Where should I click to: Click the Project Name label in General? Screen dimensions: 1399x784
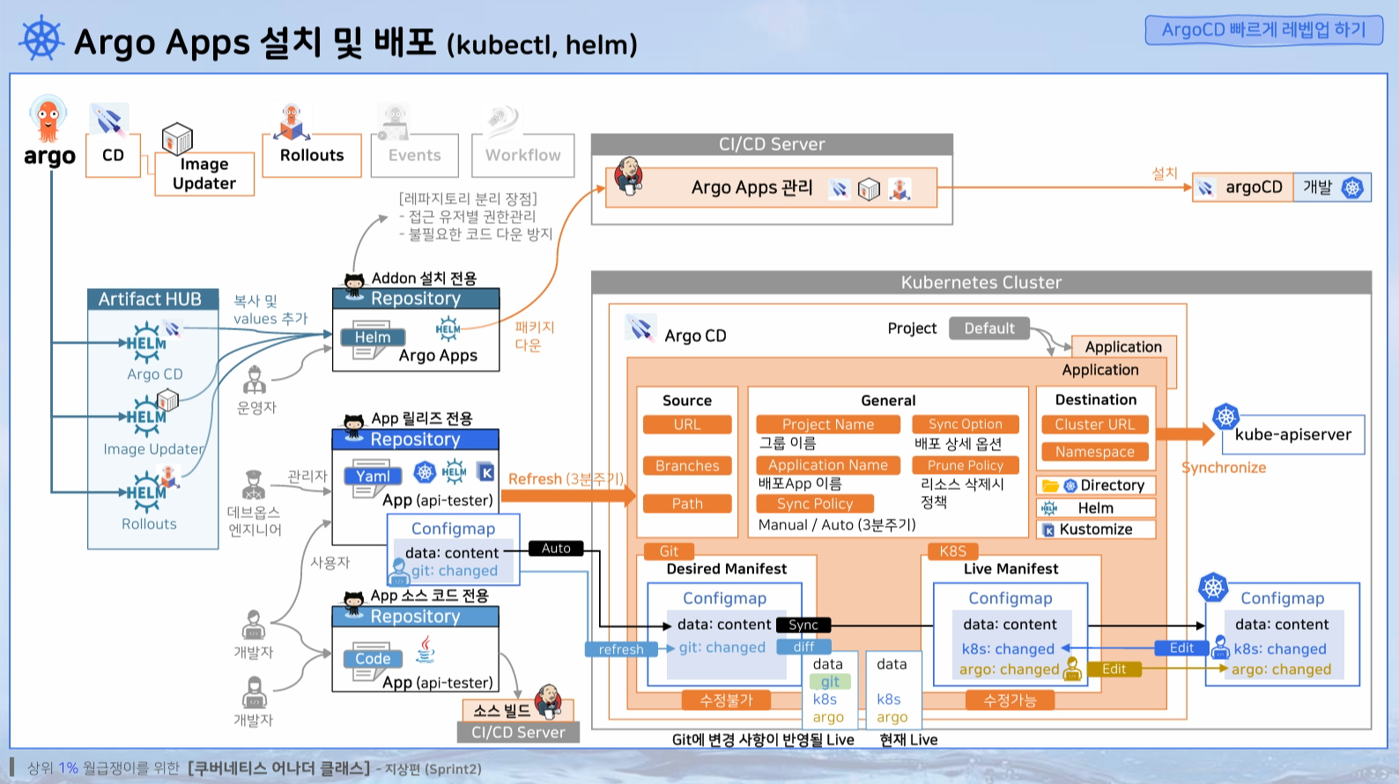tap(828, 425)
